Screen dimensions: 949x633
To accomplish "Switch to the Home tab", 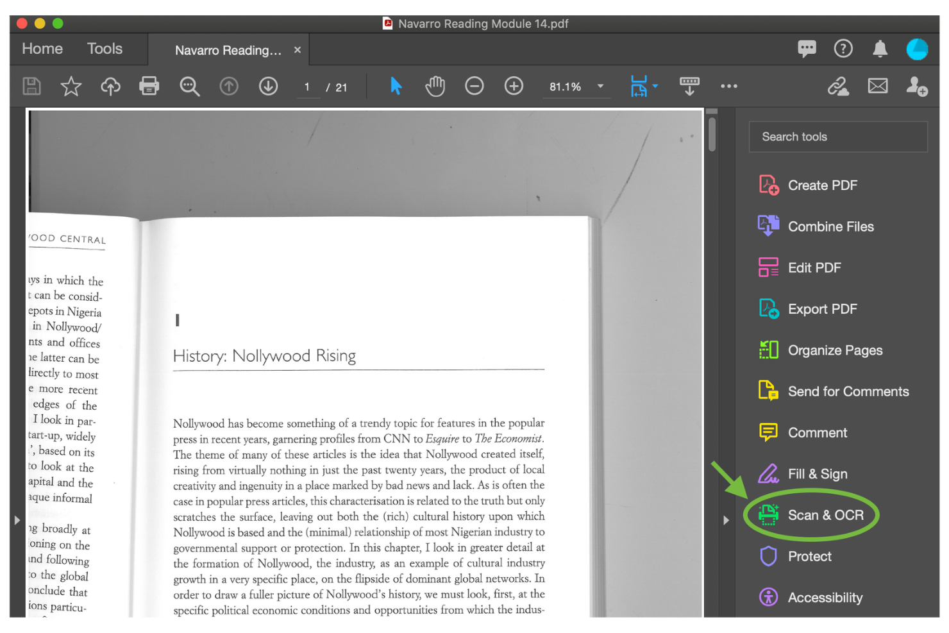I will (42, 48).
